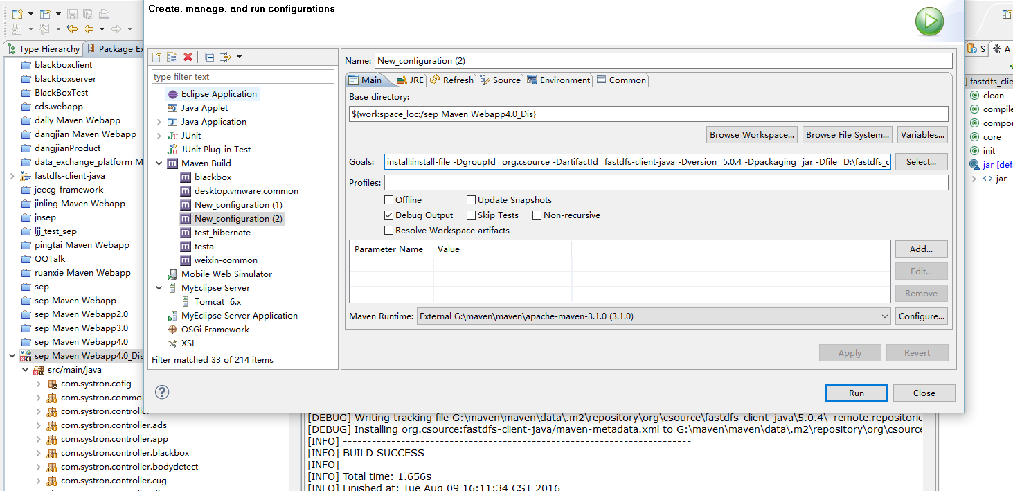The height and width of the screenshot is (491, 1013).
Task: Open the Type Hierarchy view tab
Action: (x=43, y=48)
